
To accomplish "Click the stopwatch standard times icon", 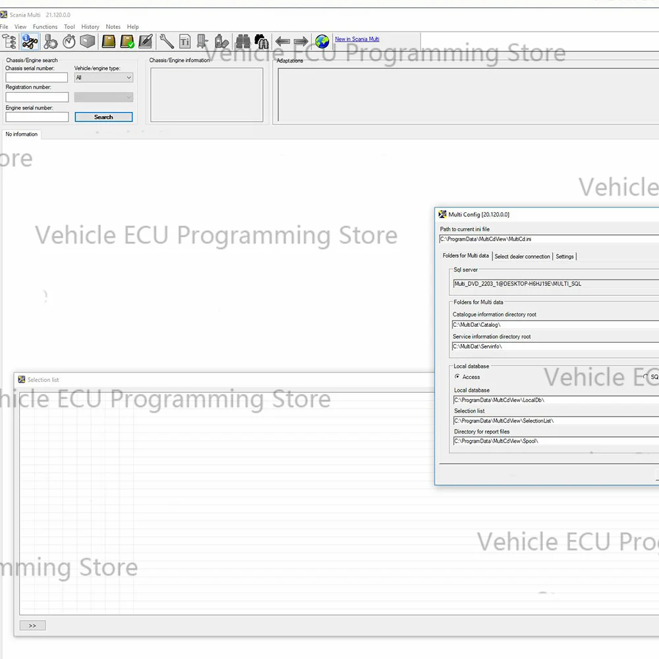I will click(69, 42).
